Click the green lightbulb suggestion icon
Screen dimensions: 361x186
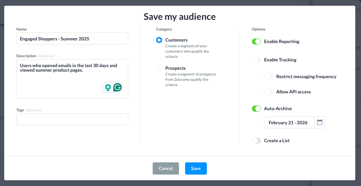coord(108,87)
